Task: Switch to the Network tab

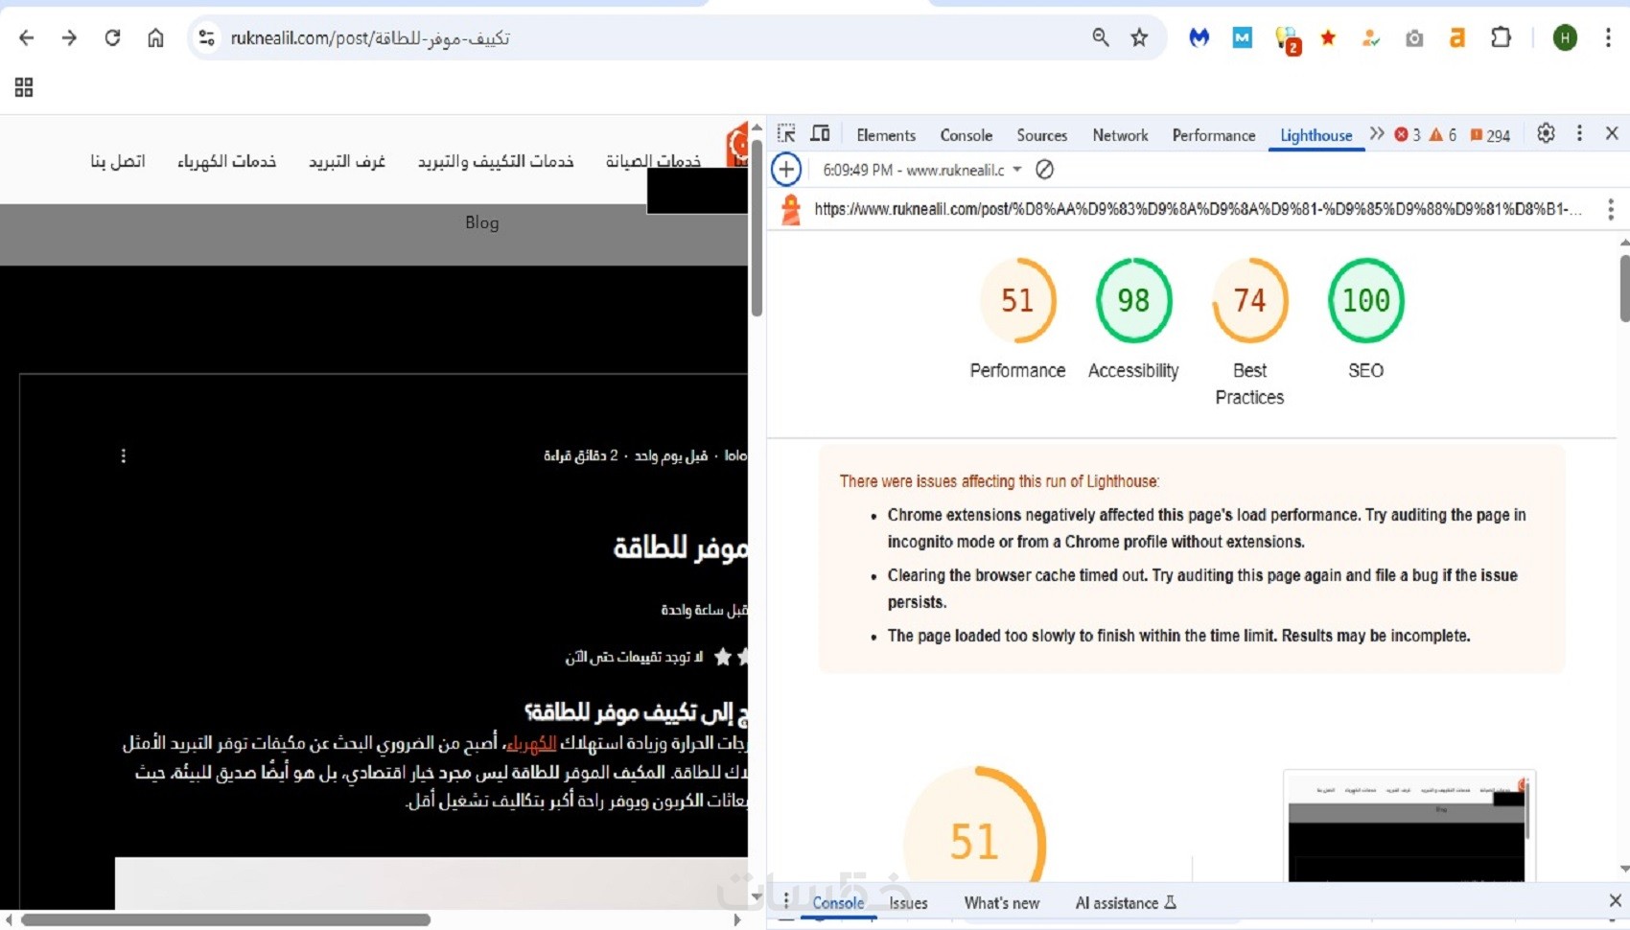Action: tap(1120, 135)
